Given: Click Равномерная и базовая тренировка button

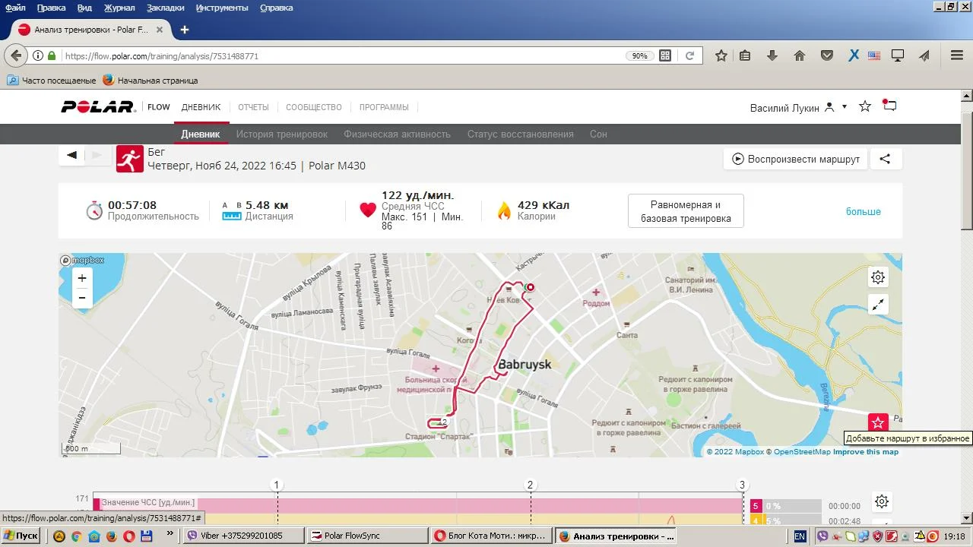Looking at the screenshot, I should [686, 211].
